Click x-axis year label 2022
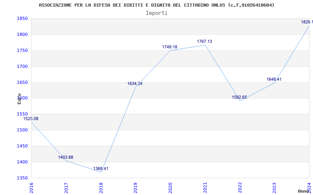313x195 pixels. [x=240, y=188]
